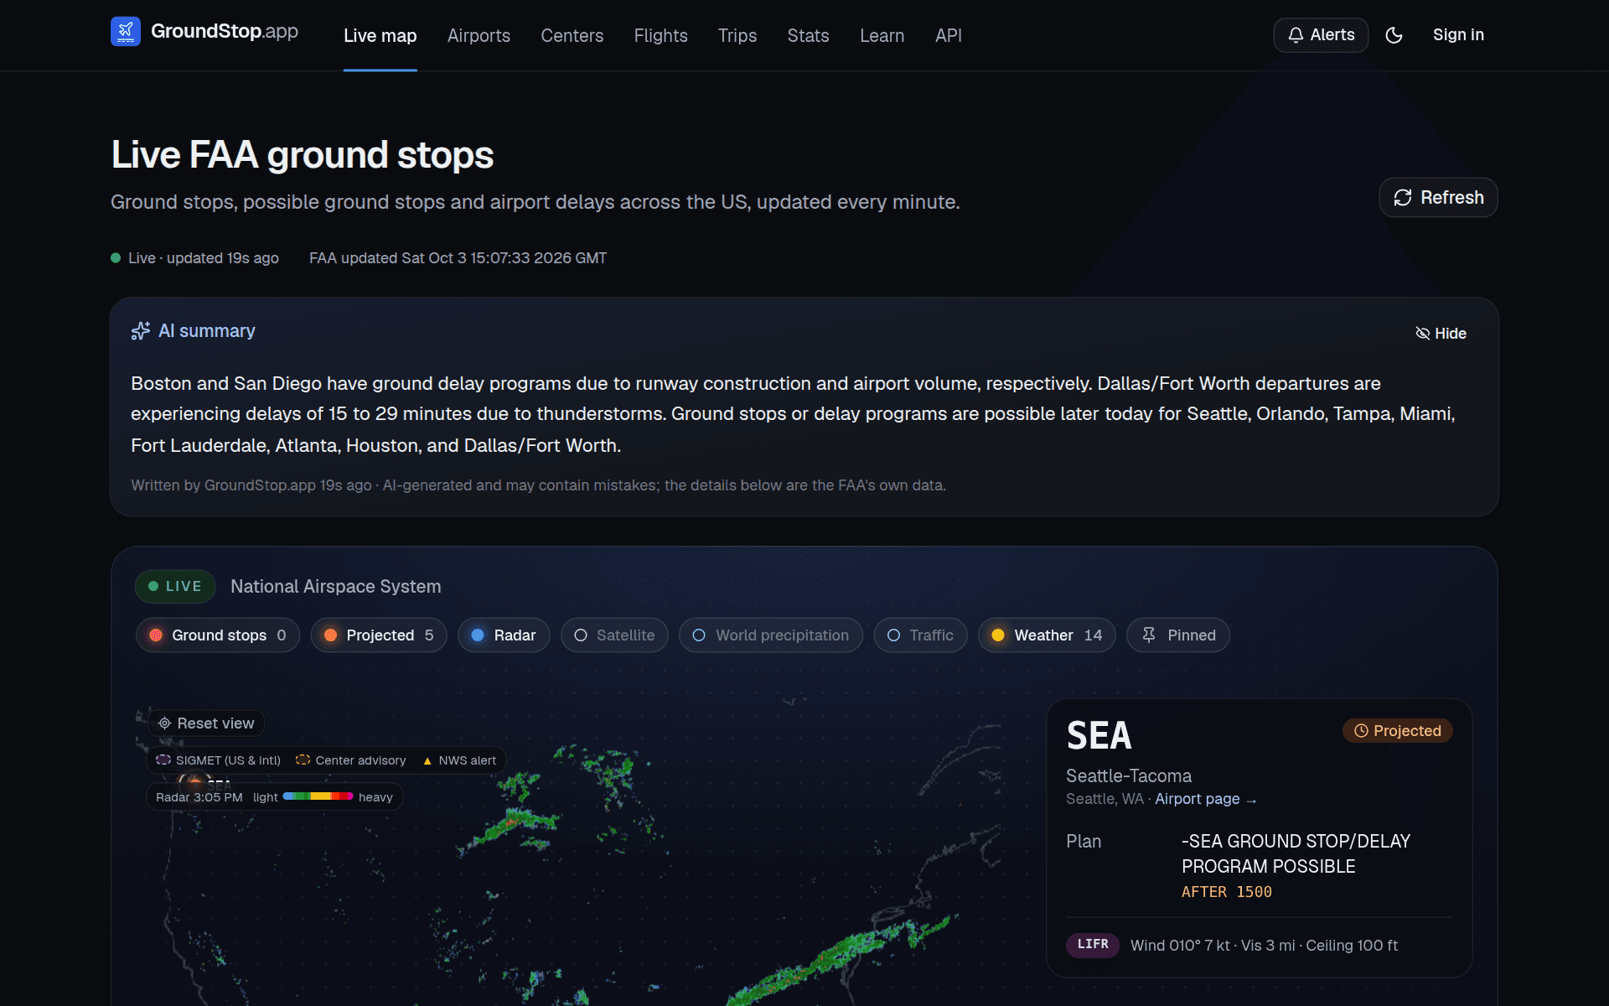Screen dimensions: 1609x1006
Task: Click 'FAA updated Sat Oct 3' timestamp
Action: pyautogui.click(x=458, y=258)
